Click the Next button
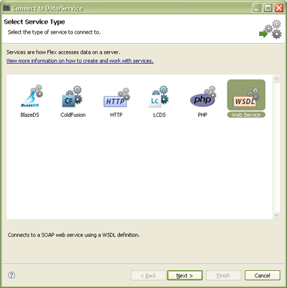 click(184, 276)
